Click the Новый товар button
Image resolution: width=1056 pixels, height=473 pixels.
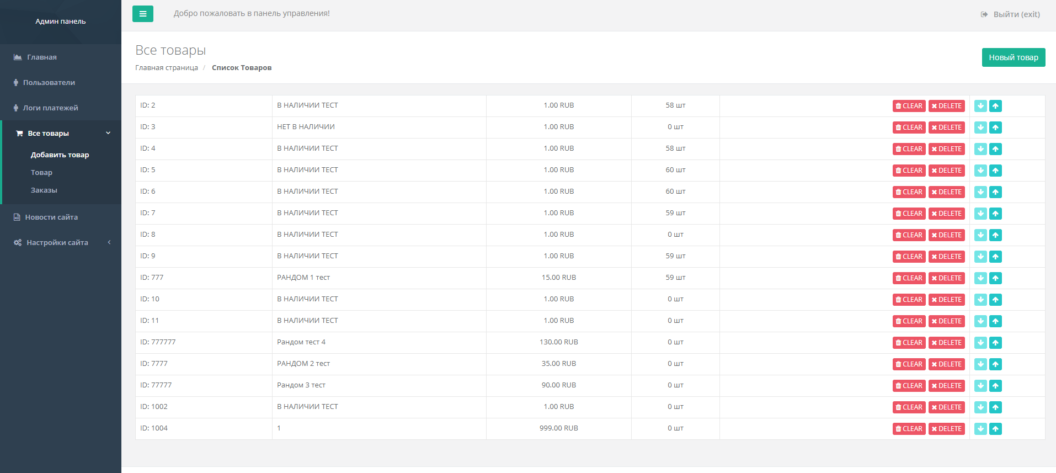coord(1014,57)
